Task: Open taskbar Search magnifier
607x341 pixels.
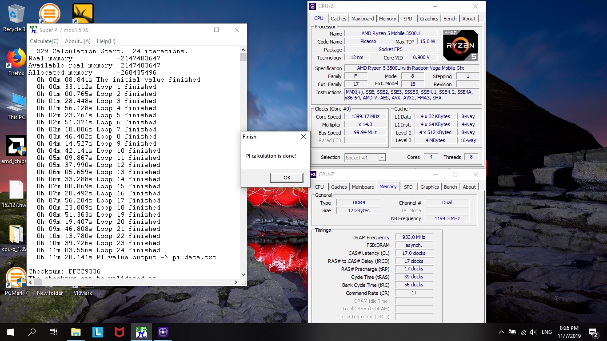Action: [x=32, y=332]
